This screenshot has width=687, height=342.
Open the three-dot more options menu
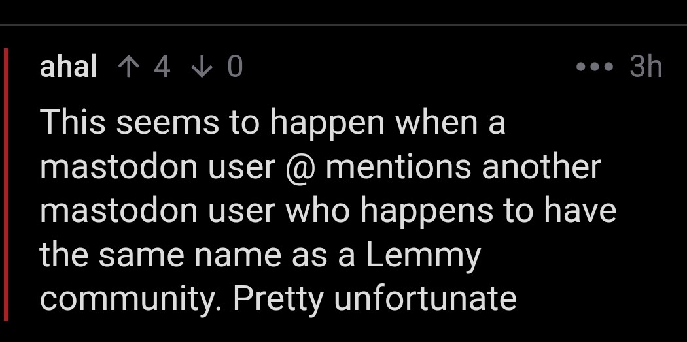coord(595,67)
